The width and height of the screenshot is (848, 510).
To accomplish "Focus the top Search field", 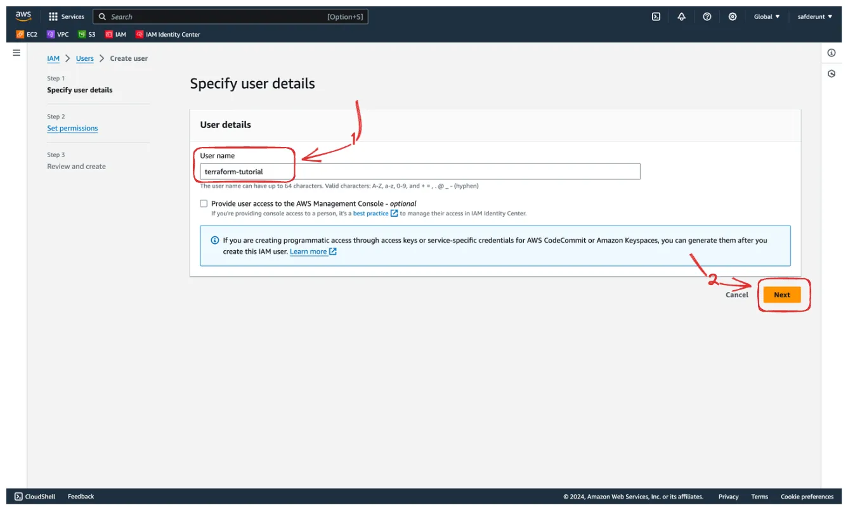I will 230,17.
